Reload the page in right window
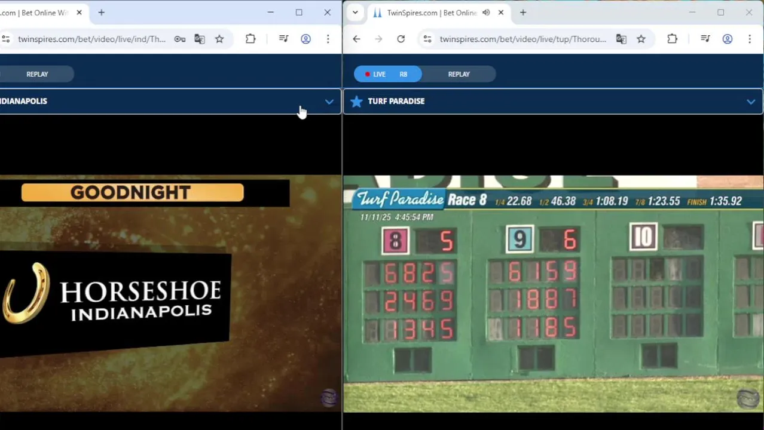The width and height of the screenshot is (764, 430). pyautogui.click(x=401, y=39)
